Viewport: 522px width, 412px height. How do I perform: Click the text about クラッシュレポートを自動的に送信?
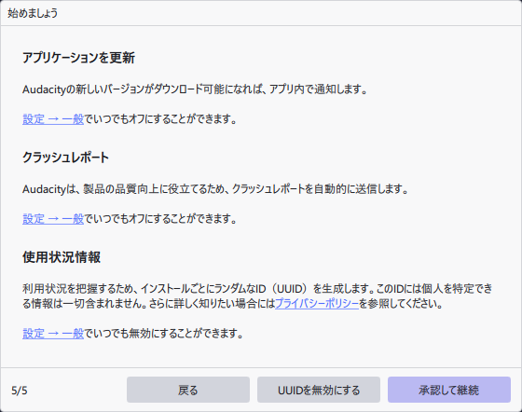pos(215,189)
